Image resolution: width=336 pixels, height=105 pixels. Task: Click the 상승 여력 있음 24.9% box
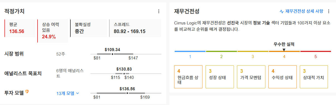pos(53,31)
